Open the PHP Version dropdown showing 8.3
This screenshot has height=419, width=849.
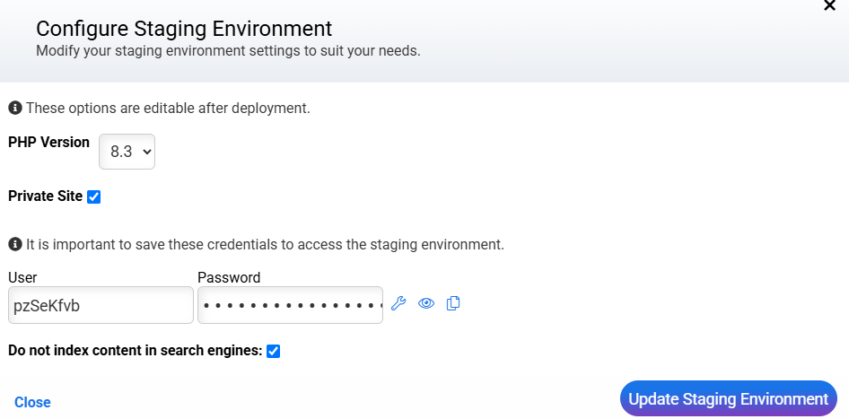(x=127, y=152)
